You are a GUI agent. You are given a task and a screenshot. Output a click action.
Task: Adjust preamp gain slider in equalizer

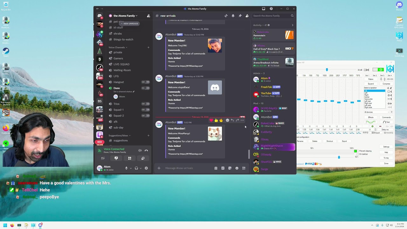click(327, 70)
